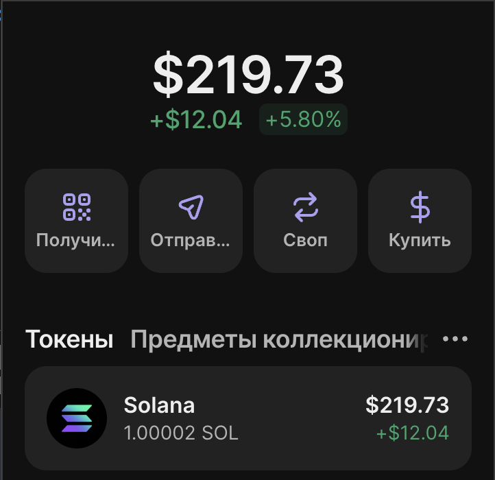Open the three-dot more options menu
Image resolution: width=495 pixels, height=480 pixels.
pyautogui.click(x=455, y=339)
